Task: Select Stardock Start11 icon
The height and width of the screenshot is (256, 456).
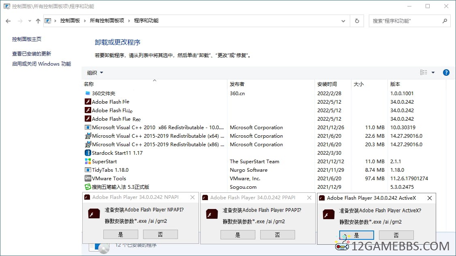Action: pyautogui.click(x=88, y=153)
